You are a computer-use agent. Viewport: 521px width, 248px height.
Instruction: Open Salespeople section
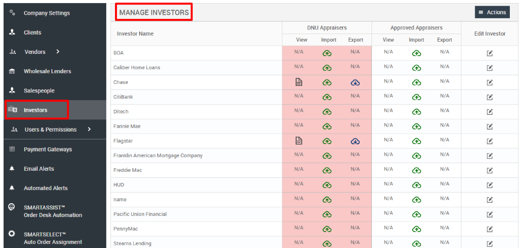pyautogui.click(x=39, y=90)
